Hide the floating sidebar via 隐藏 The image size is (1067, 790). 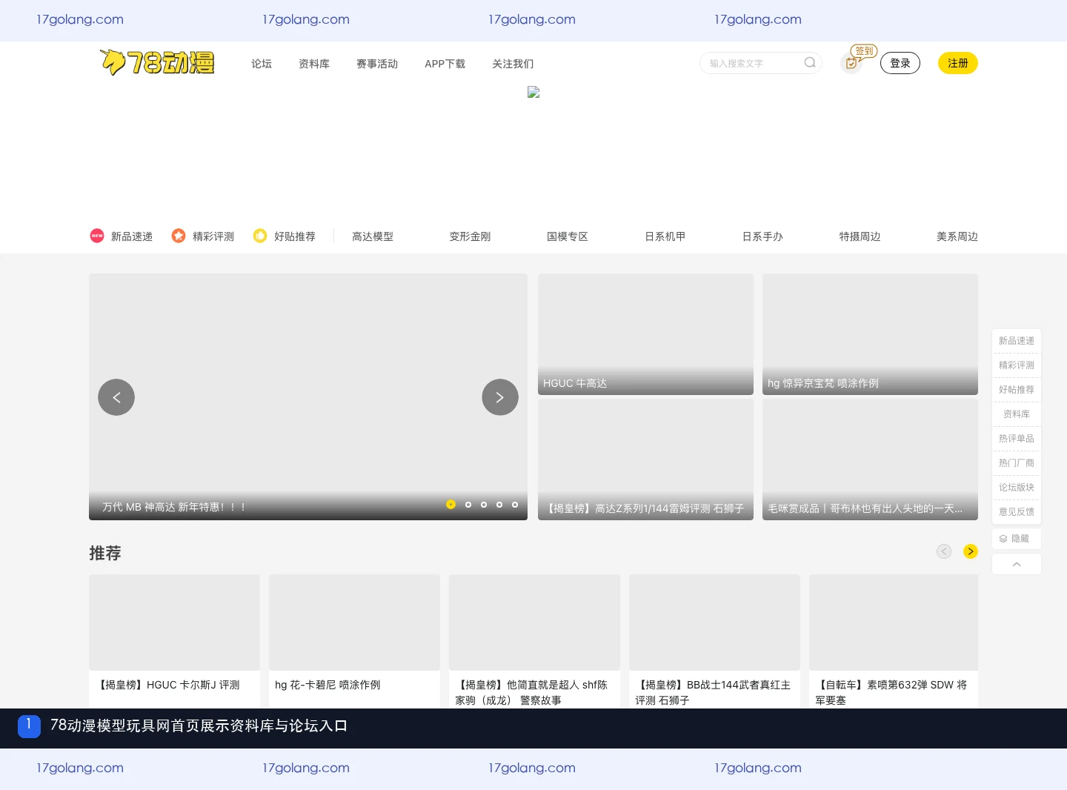pos(1017,539)
